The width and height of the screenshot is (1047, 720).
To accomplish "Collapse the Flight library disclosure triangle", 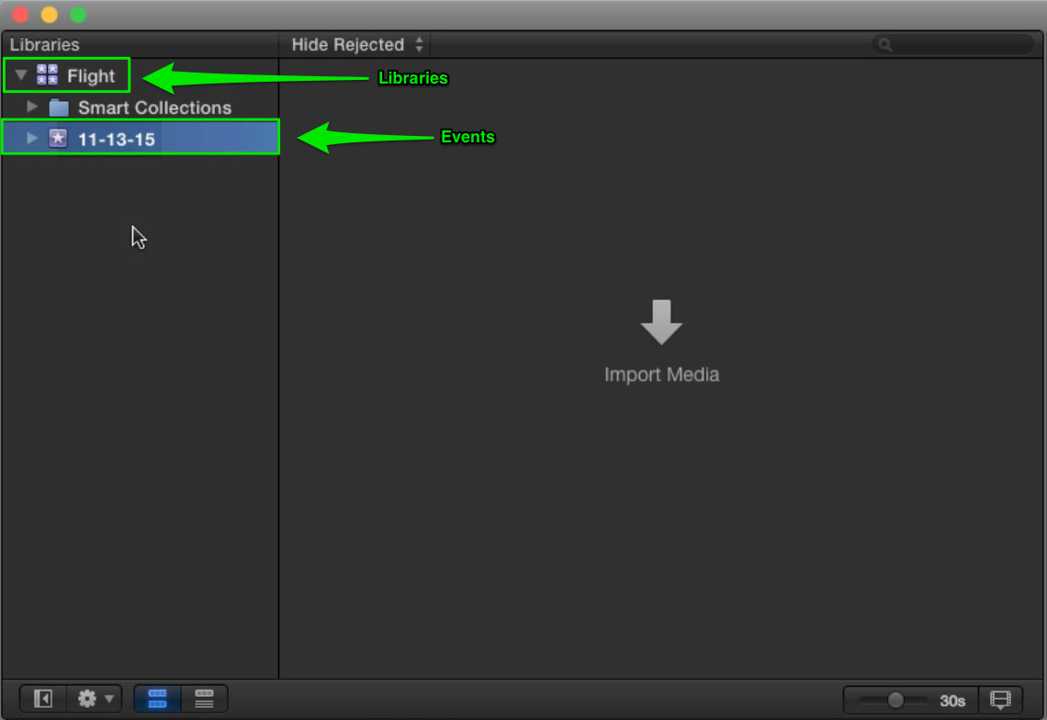I will (21, 74).
